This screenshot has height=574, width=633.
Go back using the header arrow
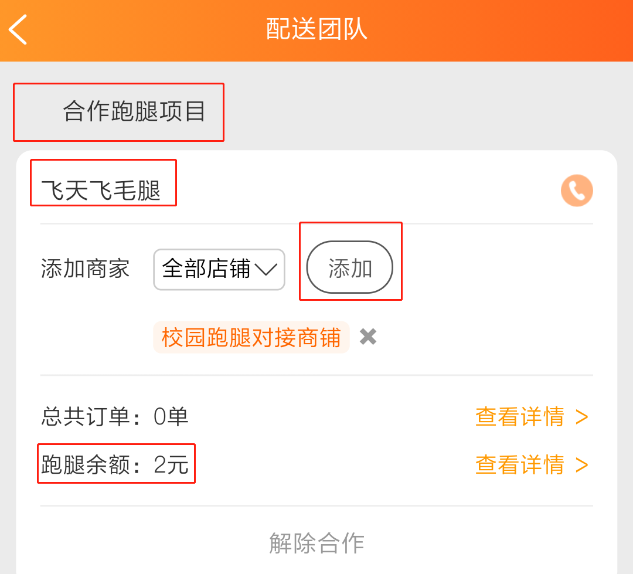(19, 30)
